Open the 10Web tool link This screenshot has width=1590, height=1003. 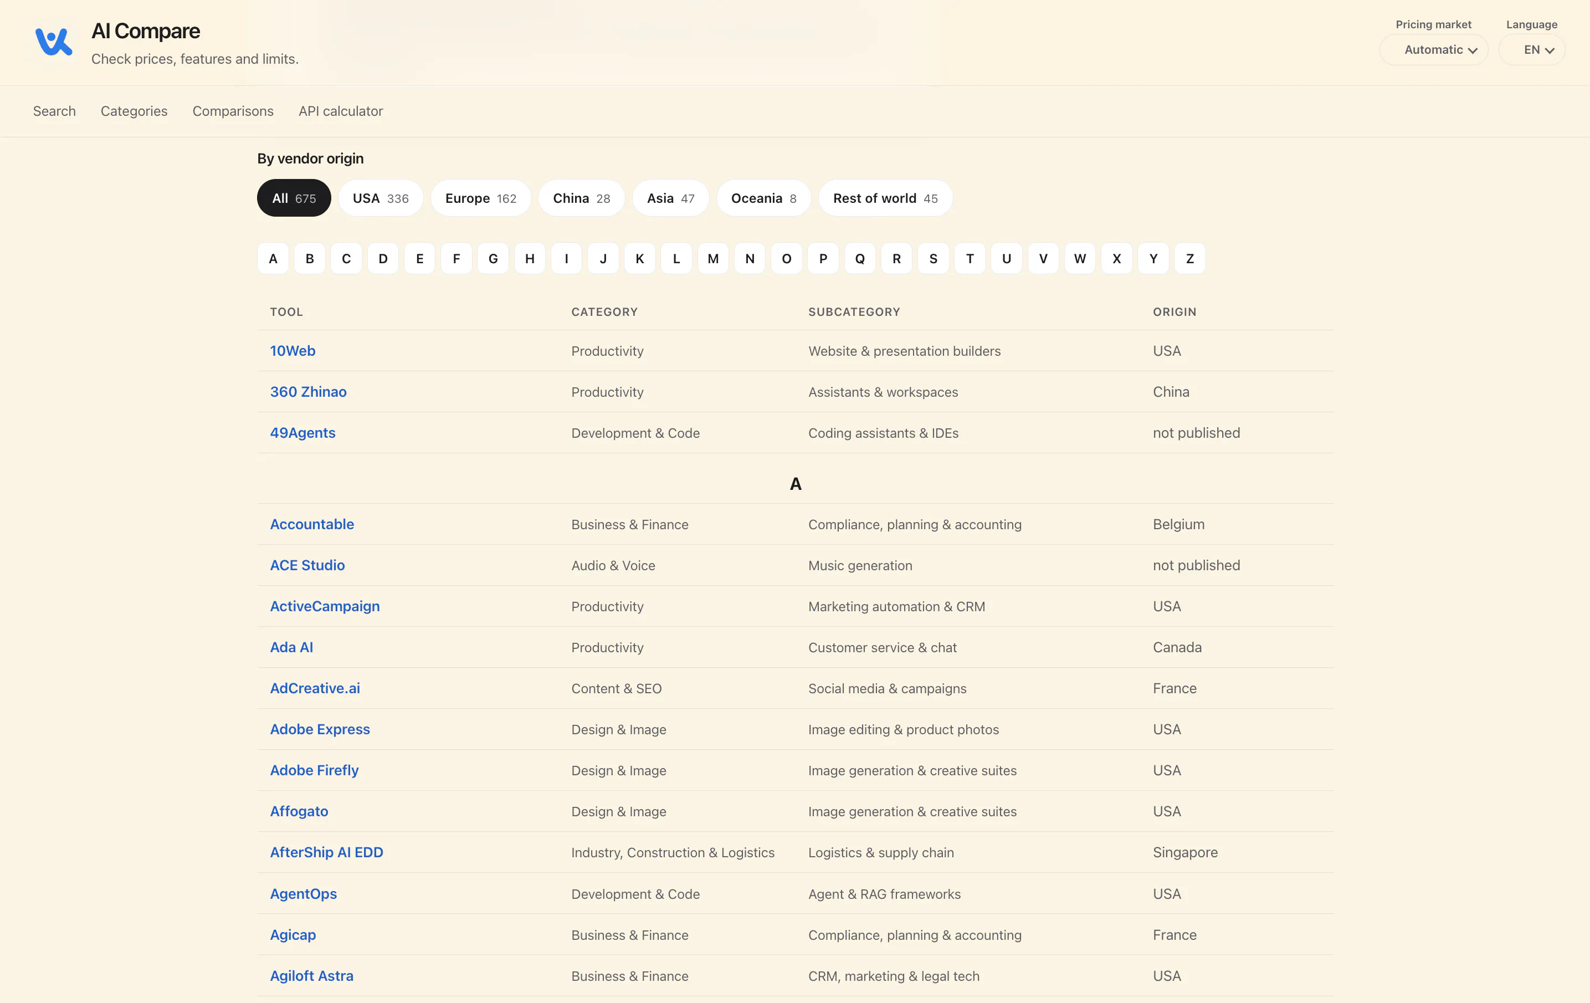tap(293, 351)
